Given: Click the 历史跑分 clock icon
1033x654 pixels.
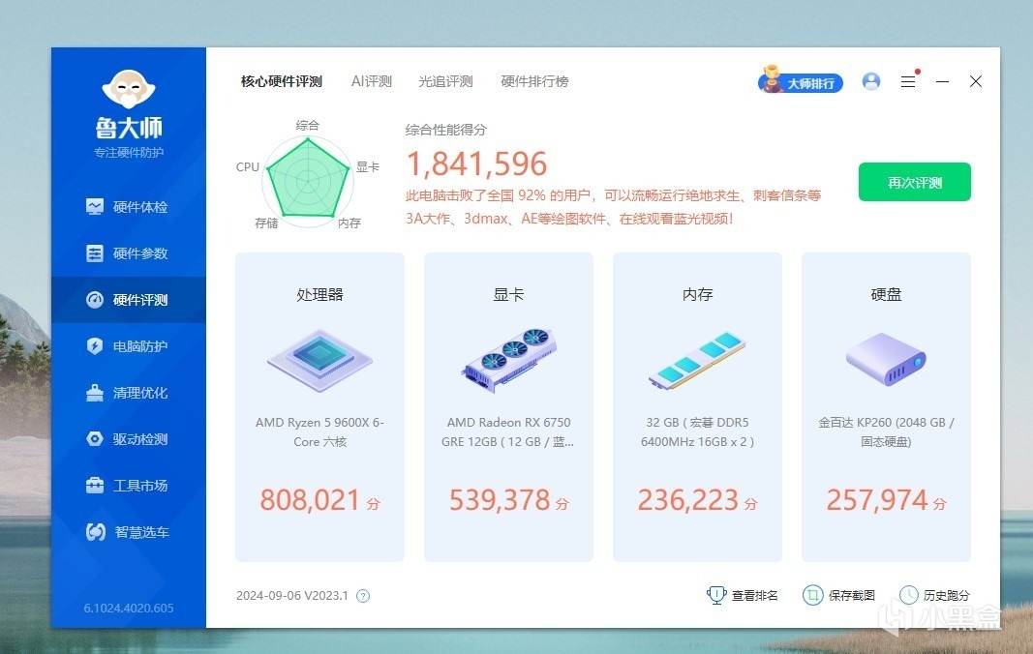Looking at the screenshot, I should (908, 595).
